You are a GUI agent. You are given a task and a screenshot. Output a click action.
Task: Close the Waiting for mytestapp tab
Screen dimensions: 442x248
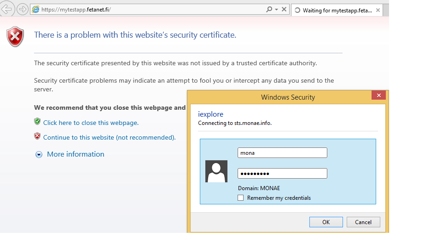coord(378,10)
